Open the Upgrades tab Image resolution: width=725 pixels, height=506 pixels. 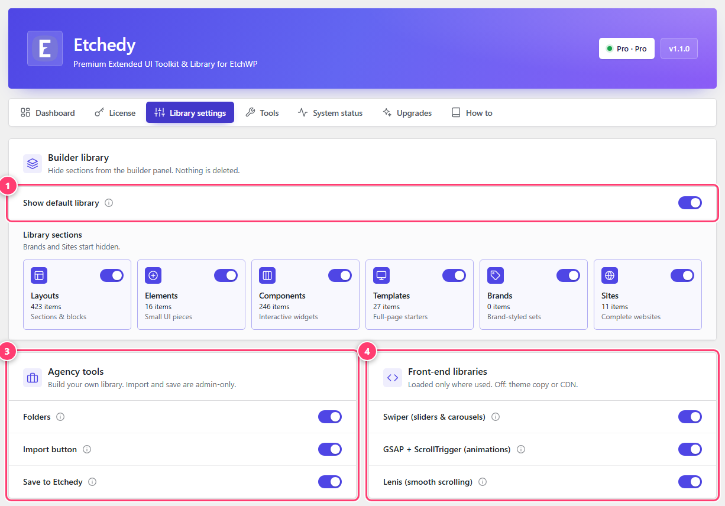(x=407, y=113)
